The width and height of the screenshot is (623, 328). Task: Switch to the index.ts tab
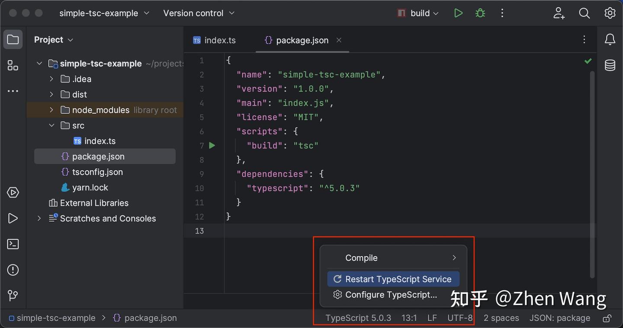coord(215,40)
